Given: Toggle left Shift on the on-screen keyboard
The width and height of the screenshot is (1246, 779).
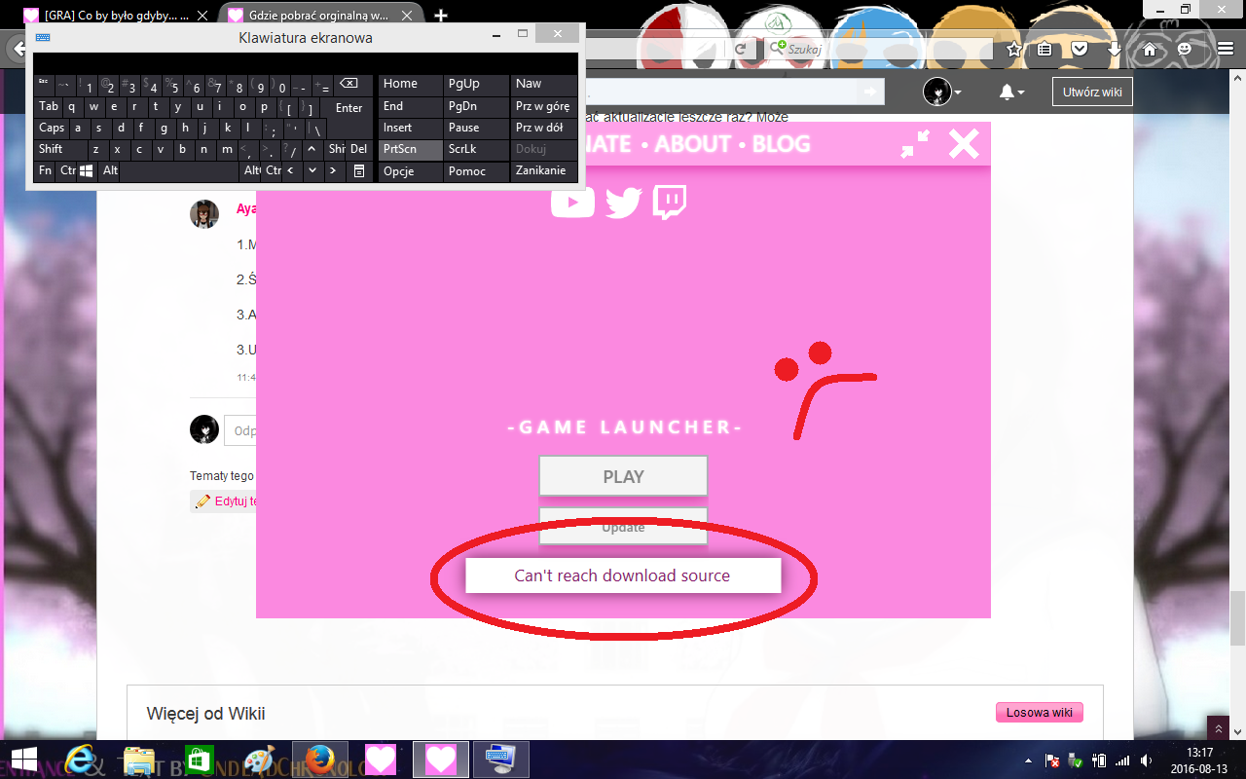Looking at the screenshot, I should 60,149.
